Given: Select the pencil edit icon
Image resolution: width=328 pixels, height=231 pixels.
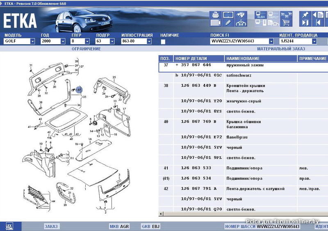Looking at the screenshot, I should [x=228, y=23].
